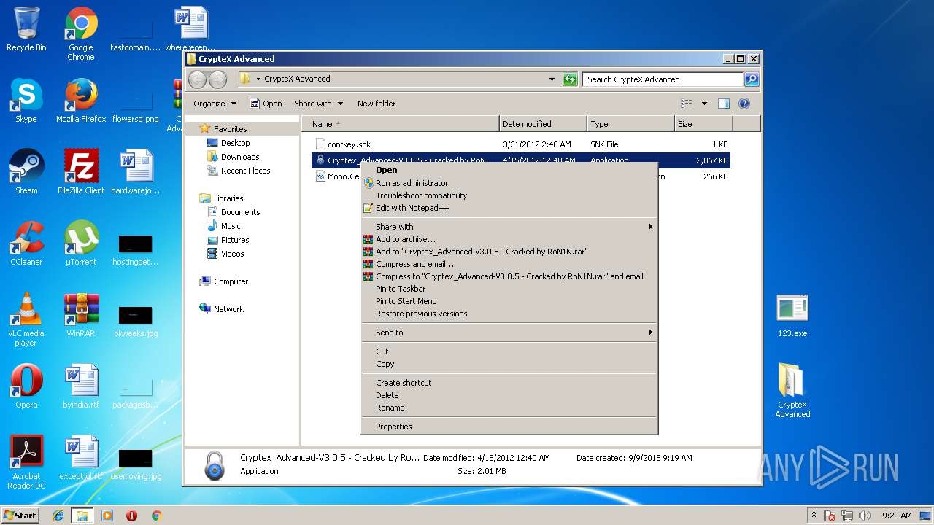This screenshot has height=525, width=934.
Task: Click the Steam desktop icon
Action: point(26,171)
